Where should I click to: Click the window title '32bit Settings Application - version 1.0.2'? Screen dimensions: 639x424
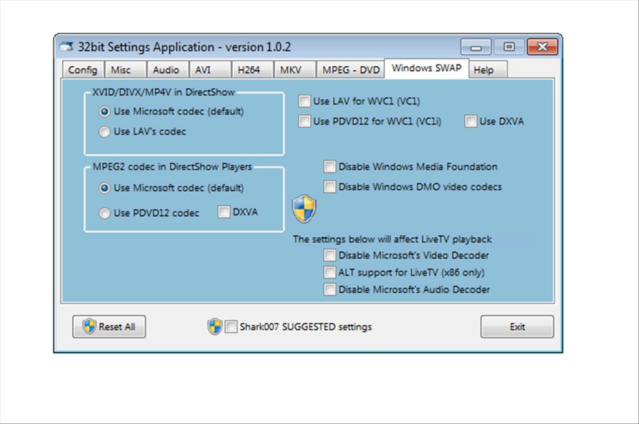pos(184,47)
